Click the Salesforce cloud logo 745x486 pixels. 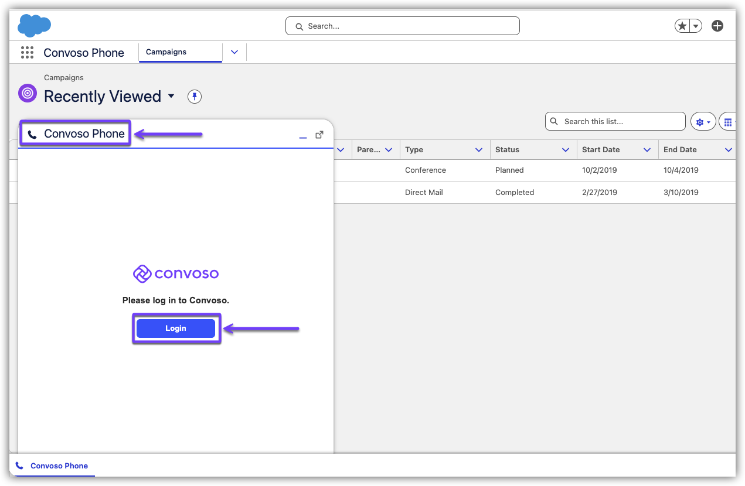[x=34, y=26]
